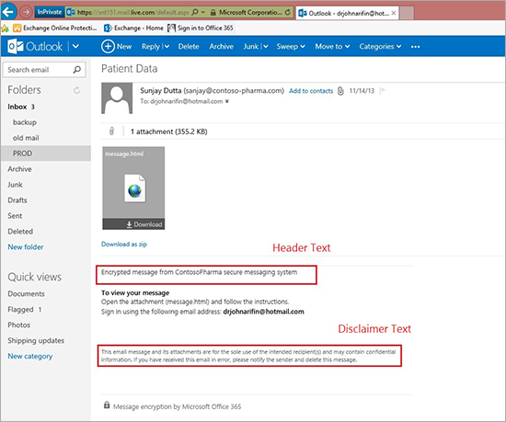Click the Patient Data subject heading
This screenshot has width=506, height=422.
click(x=130, y=69)
